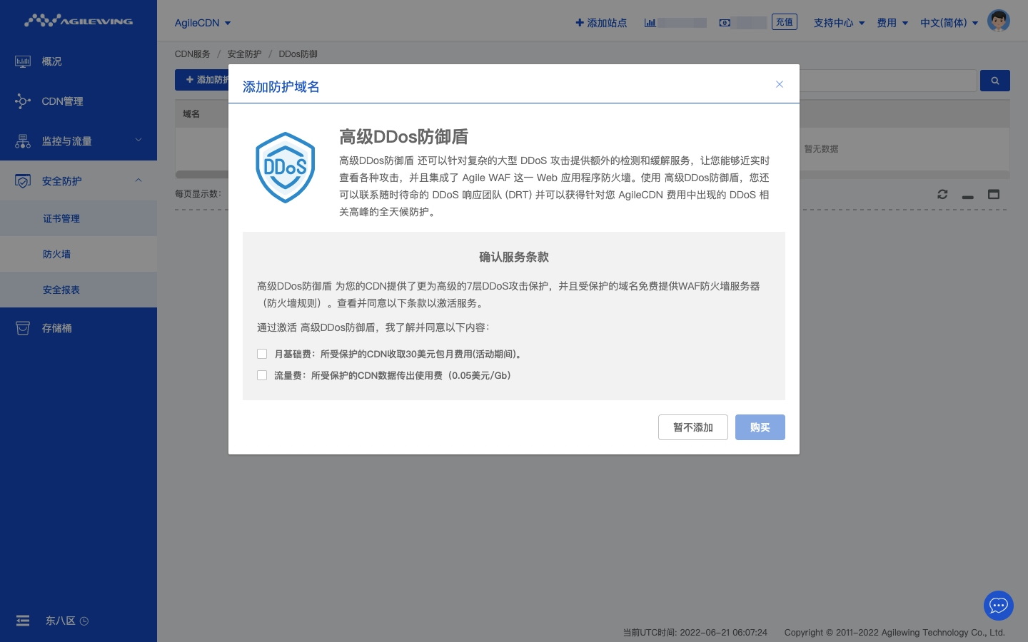Open the 中文(简体) language dropdown

tap(949, 23)
